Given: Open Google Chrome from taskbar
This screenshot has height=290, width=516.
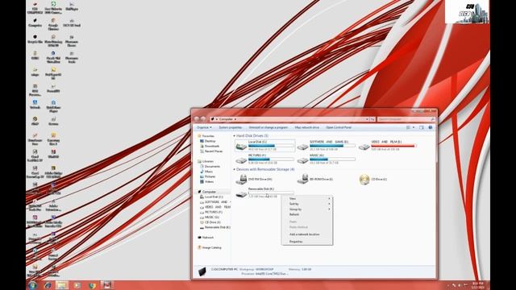Looking at the screenshot, I should click(93, 285).
